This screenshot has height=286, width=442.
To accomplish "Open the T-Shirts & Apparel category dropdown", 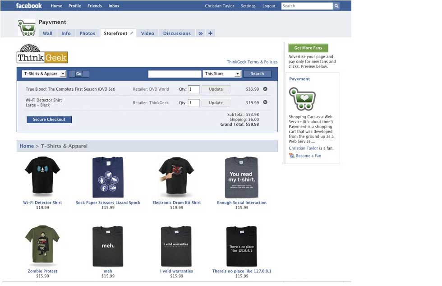I will (x=44, y=74).
